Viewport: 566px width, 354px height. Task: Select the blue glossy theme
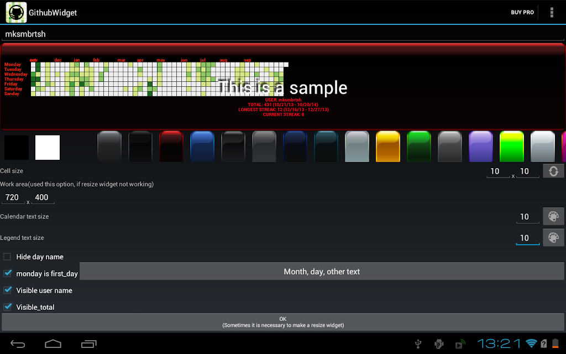point(202,147)
